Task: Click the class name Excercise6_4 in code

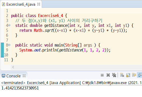Action: click(51, 16)
